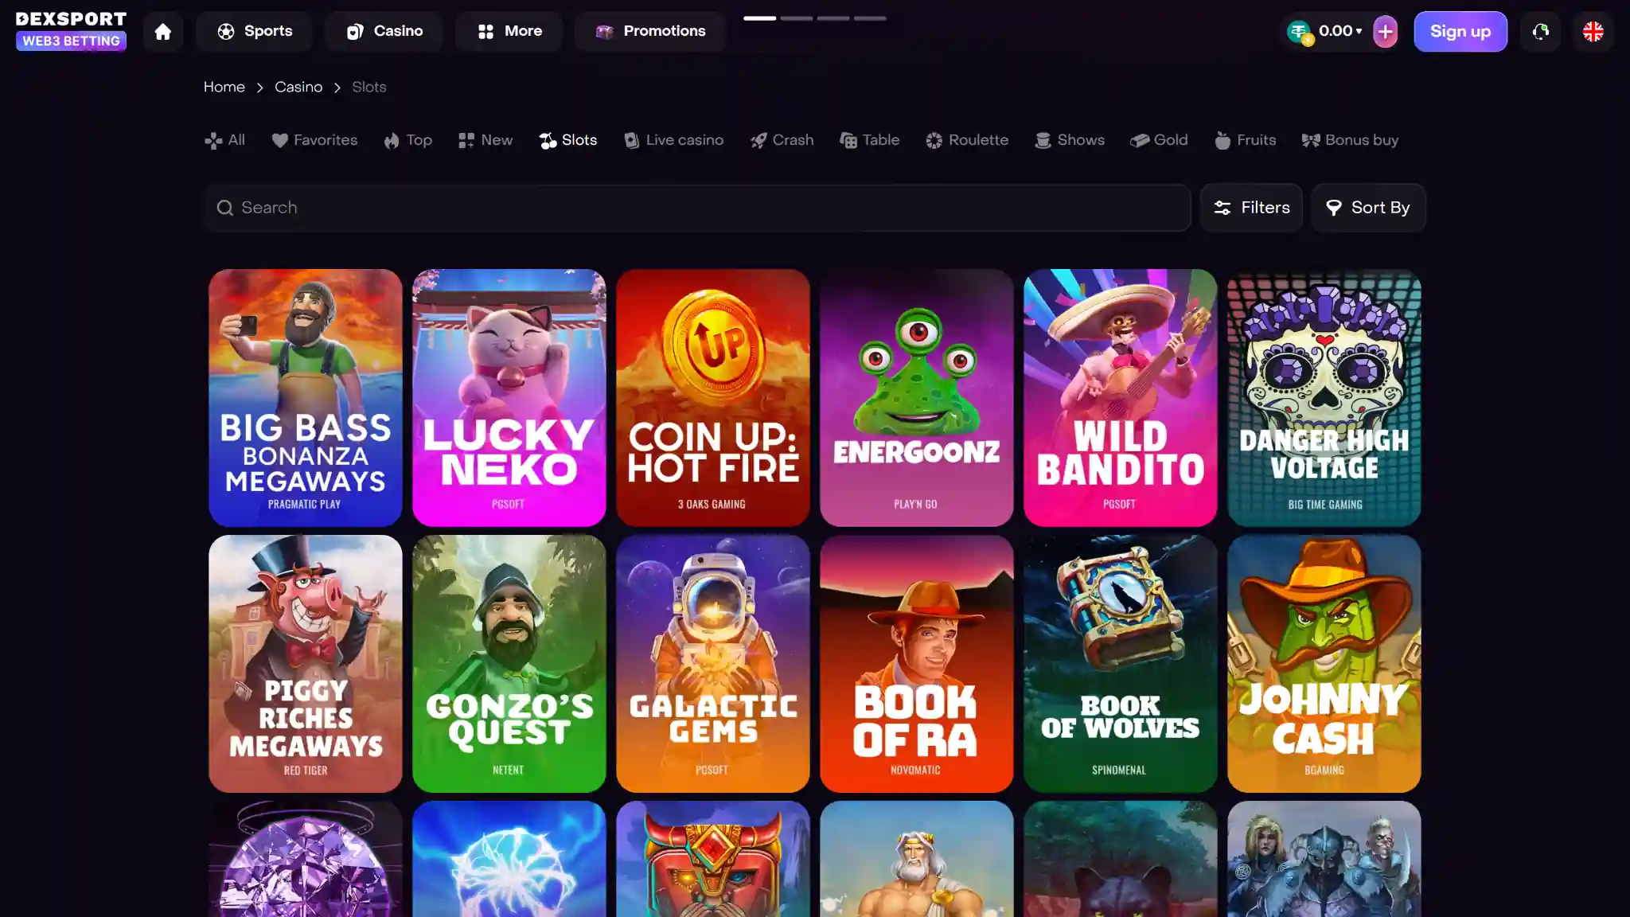Open Lucky Neko game
1630x917 pixels.
509,398
